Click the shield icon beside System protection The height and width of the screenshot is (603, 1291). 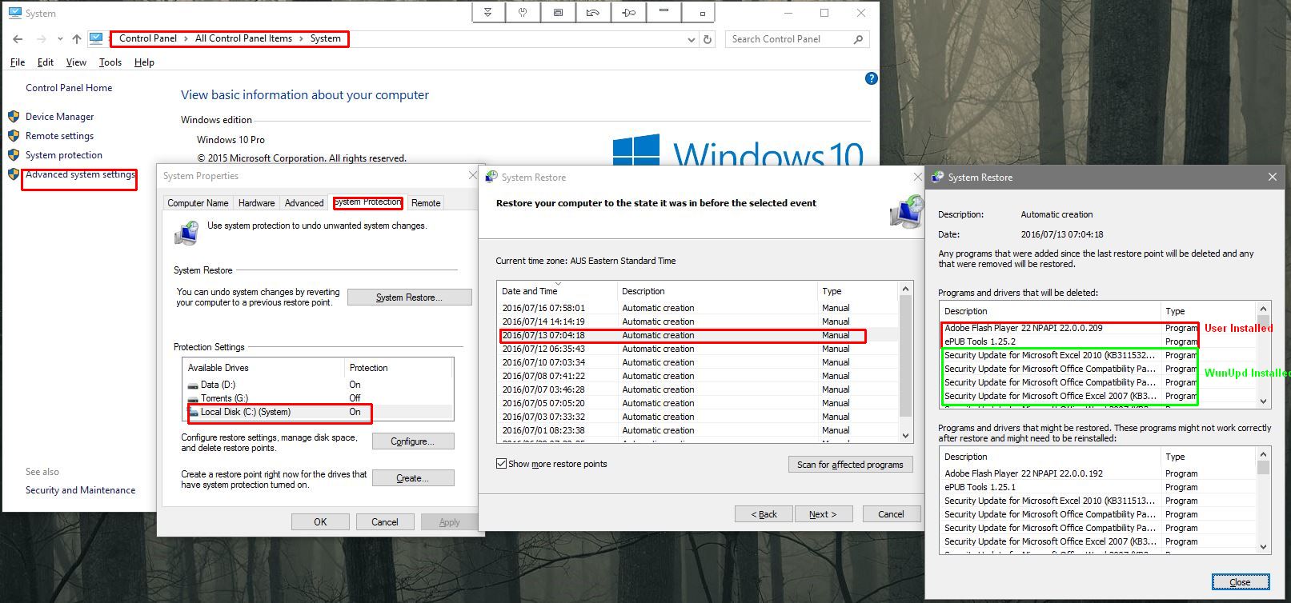14,155
